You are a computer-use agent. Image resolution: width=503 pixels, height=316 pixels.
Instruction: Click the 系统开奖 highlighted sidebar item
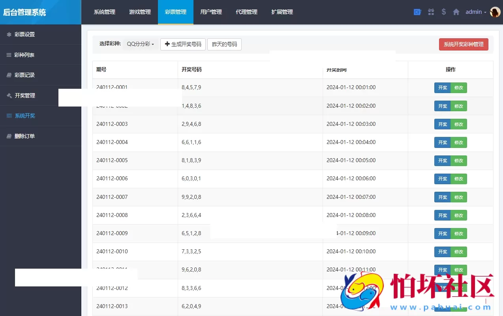coord(24,116)
